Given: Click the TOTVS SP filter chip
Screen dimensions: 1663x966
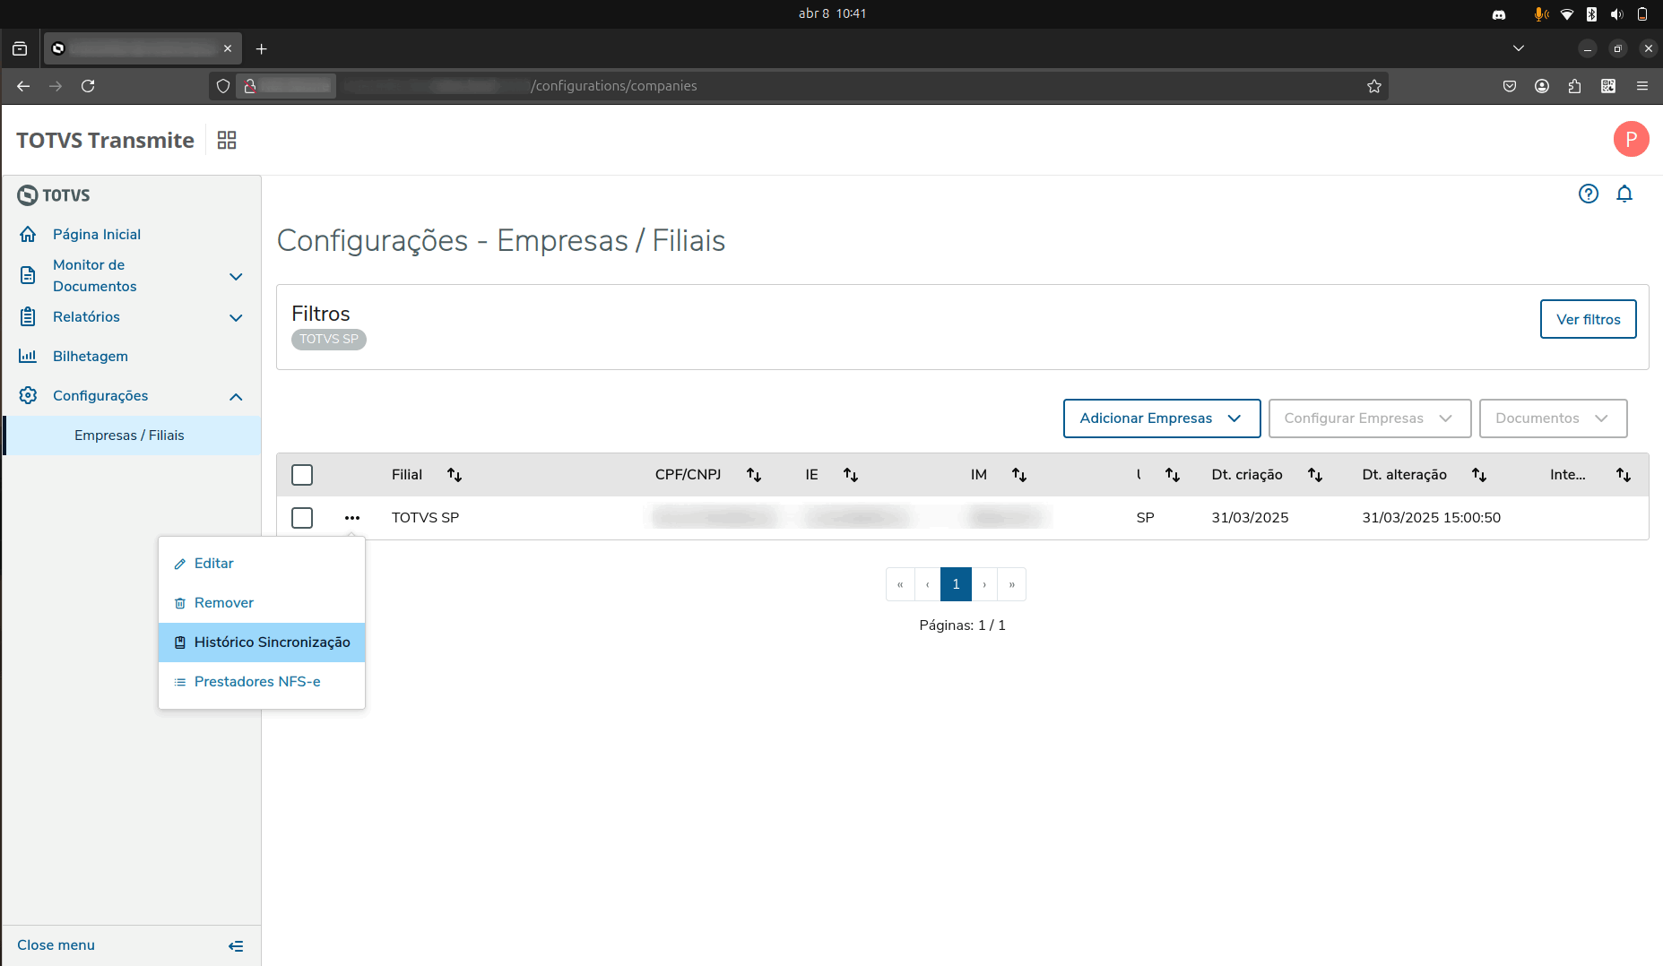Looking at the screenshot, I should [x=329, y=340].
